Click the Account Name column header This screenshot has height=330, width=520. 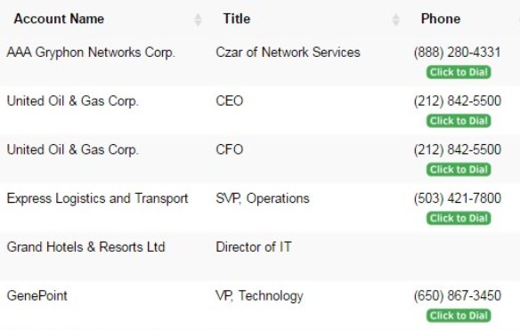pyautogui.click(x=59, y=19)
